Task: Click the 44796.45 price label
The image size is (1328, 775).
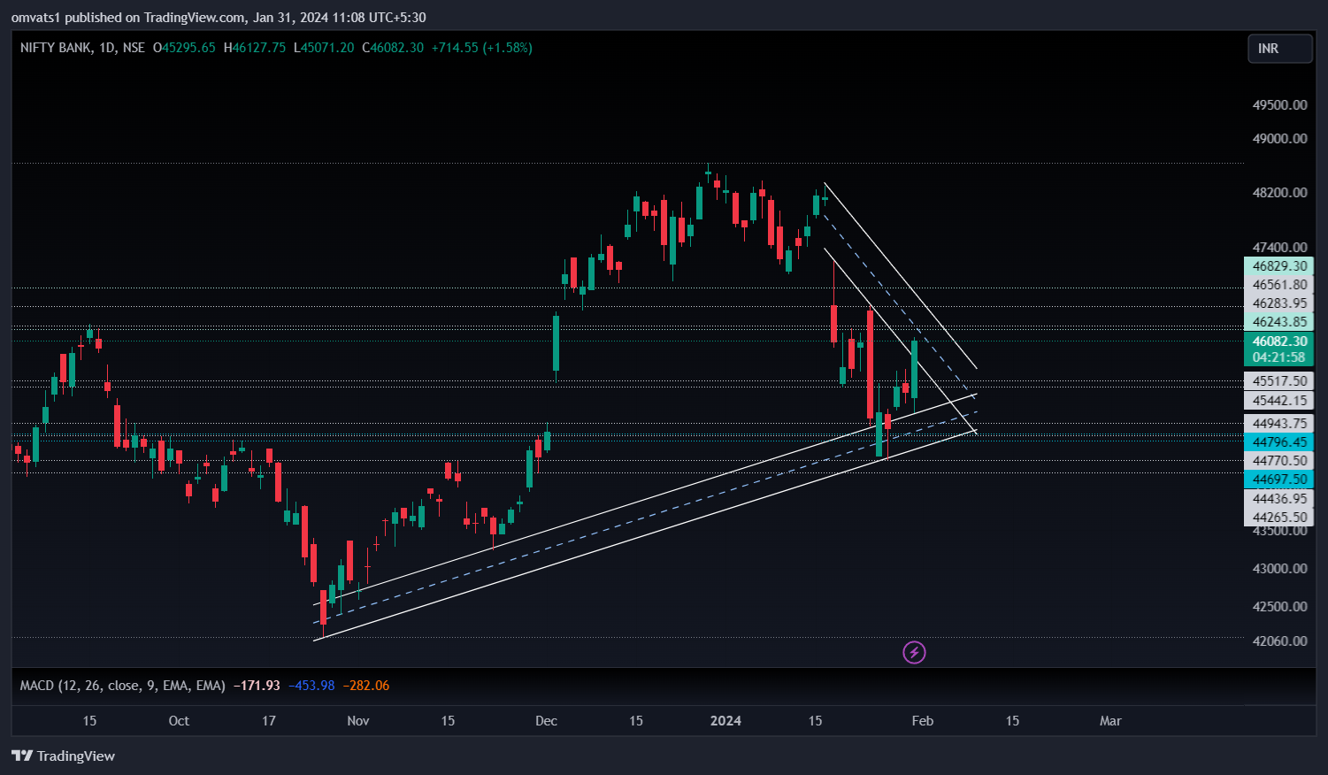Action: (x=1278, y=442)
